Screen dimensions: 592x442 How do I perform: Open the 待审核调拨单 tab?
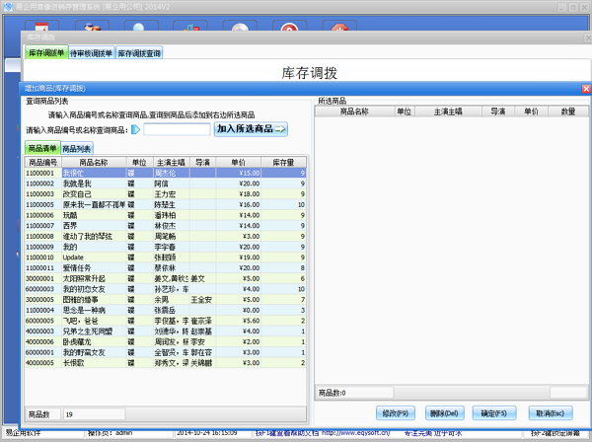click(x=91, y=53)
